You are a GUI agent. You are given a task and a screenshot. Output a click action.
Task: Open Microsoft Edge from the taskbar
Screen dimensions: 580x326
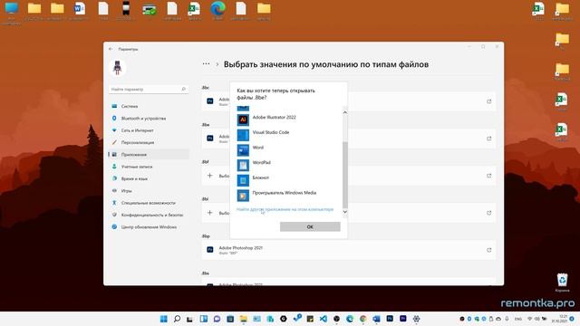(x=350, y=319)
